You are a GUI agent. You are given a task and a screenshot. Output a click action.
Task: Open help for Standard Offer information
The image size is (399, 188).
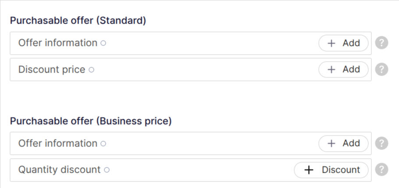pos(382,43)
